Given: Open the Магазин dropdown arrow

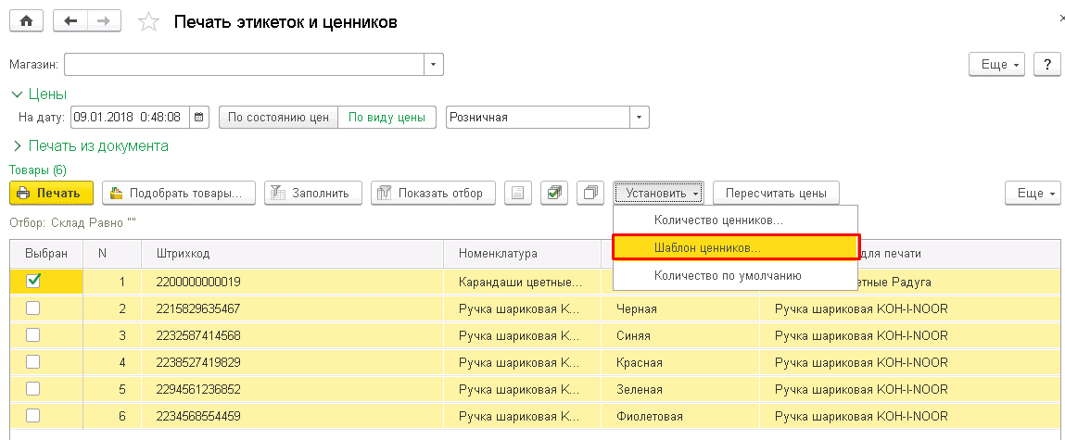Looking at the screenshot, I should (x=434, y=64).
